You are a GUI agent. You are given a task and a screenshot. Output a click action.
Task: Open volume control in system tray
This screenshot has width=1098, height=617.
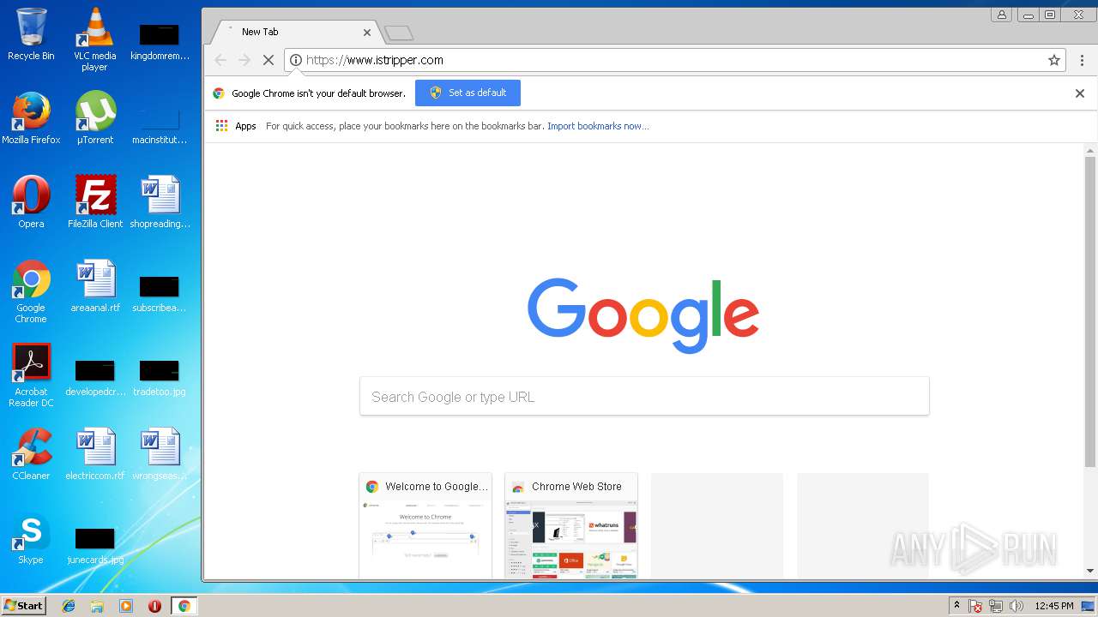click(1017, 606)
